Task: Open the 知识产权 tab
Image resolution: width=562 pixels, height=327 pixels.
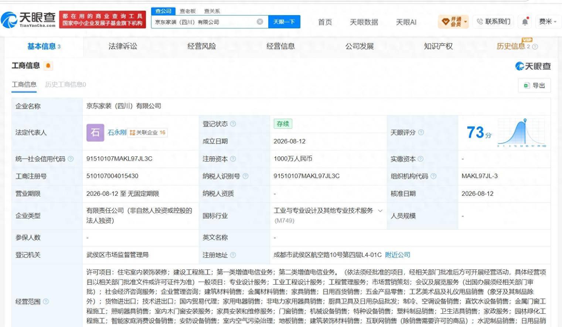Action: point(438,46)
